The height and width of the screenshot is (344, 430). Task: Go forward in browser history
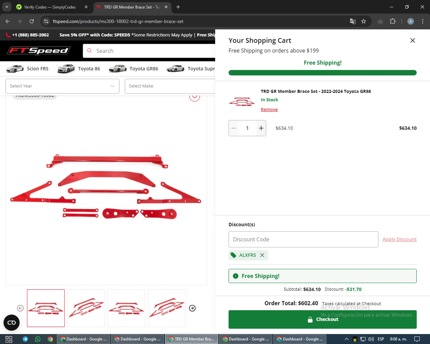19,21
